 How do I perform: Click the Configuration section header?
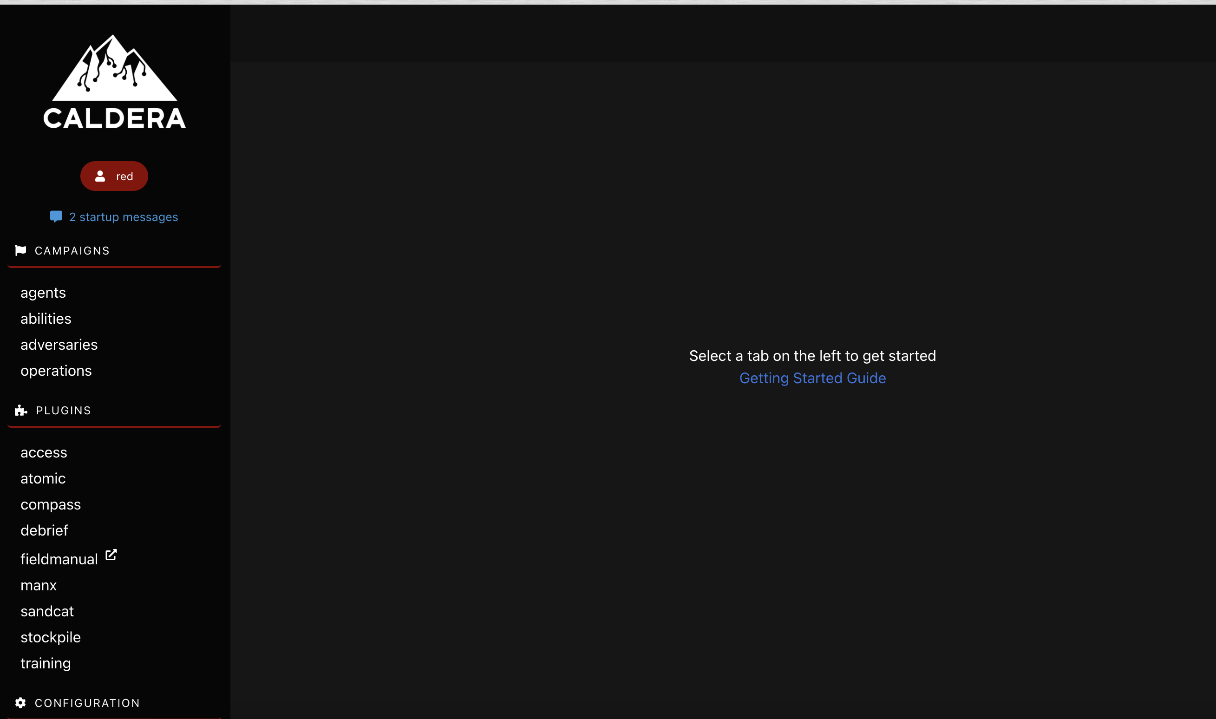87,703
